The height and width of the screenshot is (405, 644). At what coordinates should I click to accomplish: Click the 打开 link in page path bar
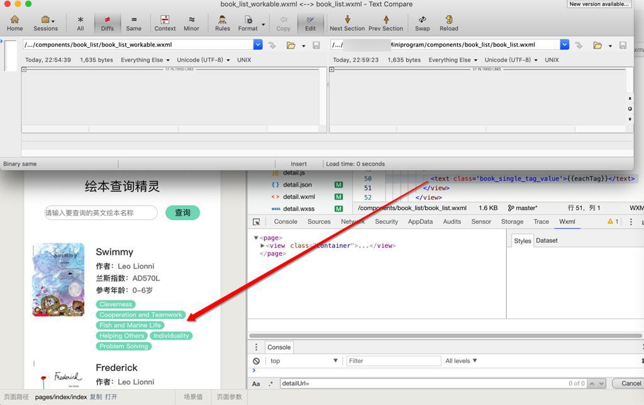click(x=111, y=397)
